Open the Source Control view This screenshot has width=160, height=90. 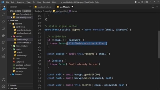pos(3,49)
